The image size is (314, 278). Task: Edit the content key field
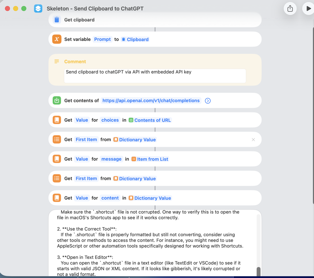point(110,198)
